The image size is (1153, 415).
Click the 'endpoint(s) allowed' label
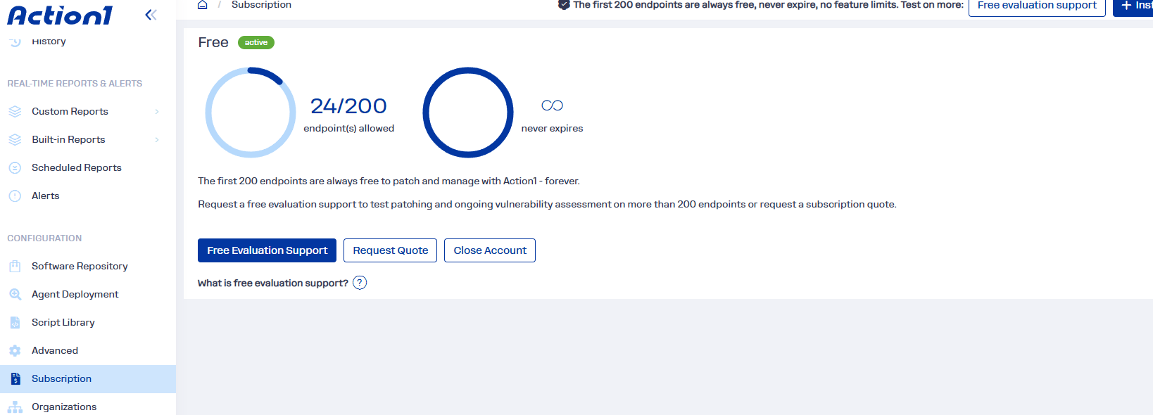tap(348, 128)
